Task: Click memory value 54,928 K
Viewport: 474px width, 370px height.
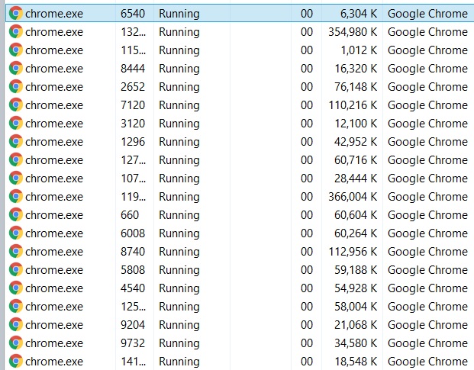Action: click(356, 288)
